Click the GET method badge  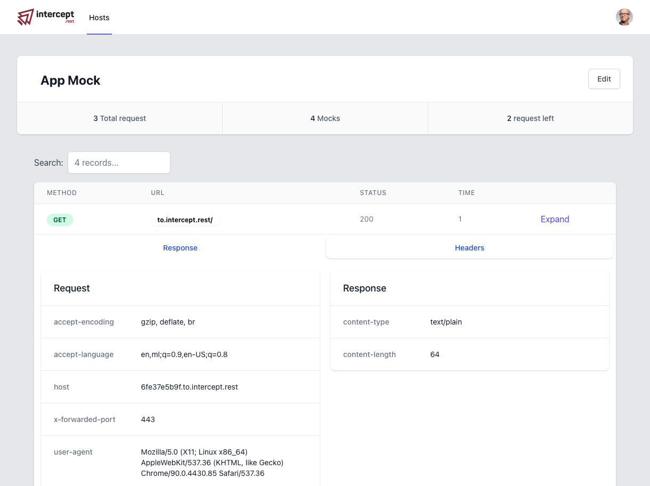(x=60, y=220)
